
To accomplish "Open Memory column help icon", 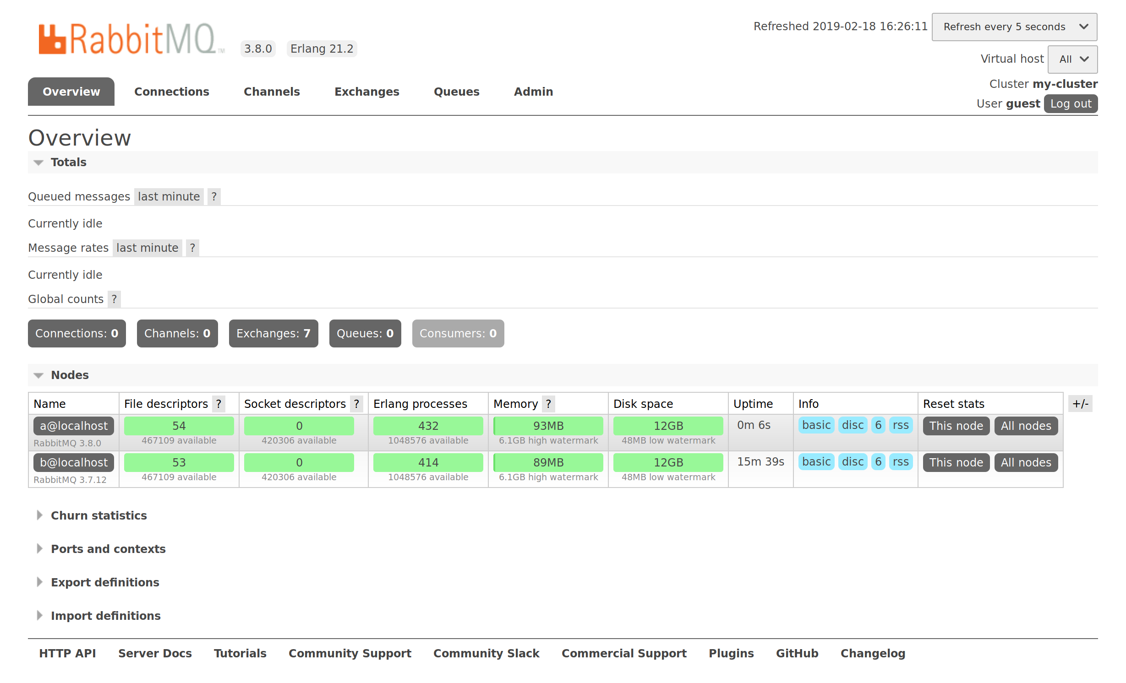I will [x=548, y=404].
